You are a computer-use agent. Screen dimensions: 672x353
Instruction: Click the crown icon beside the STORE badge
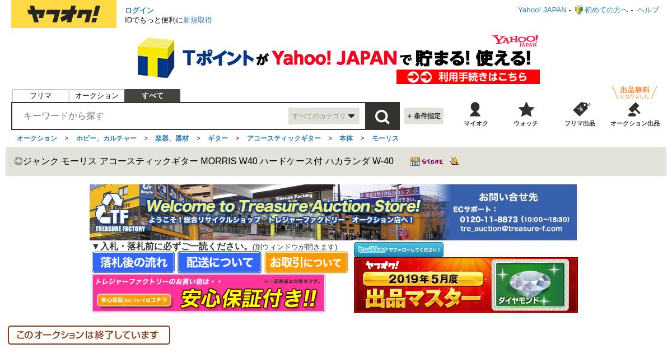coord(455,161)
